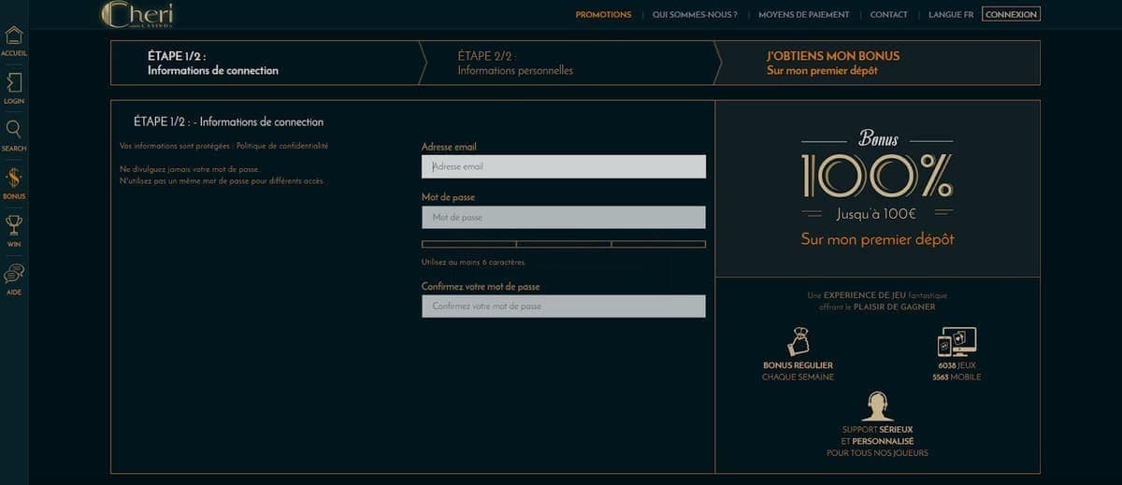1122x485 pixels.
Task: Open the Aide chat bubbles icon
Action: 13,274
